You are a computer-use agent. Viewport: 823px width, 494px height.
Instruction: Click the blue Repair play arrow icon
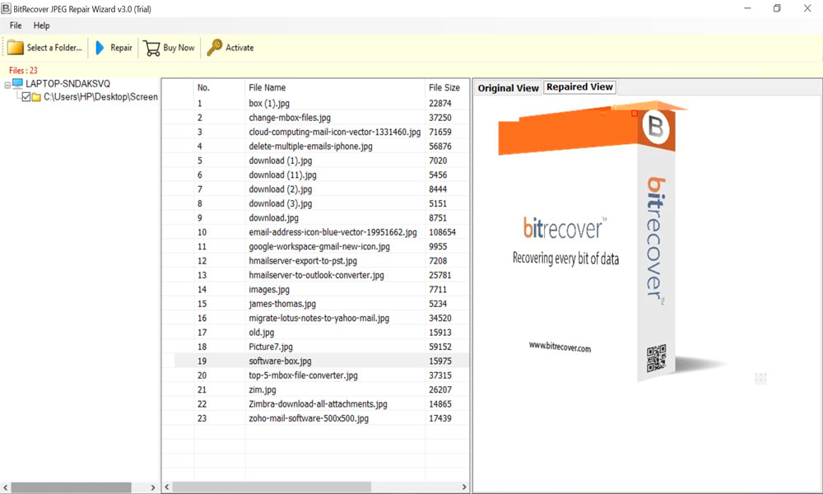click(x=100, y=48)
